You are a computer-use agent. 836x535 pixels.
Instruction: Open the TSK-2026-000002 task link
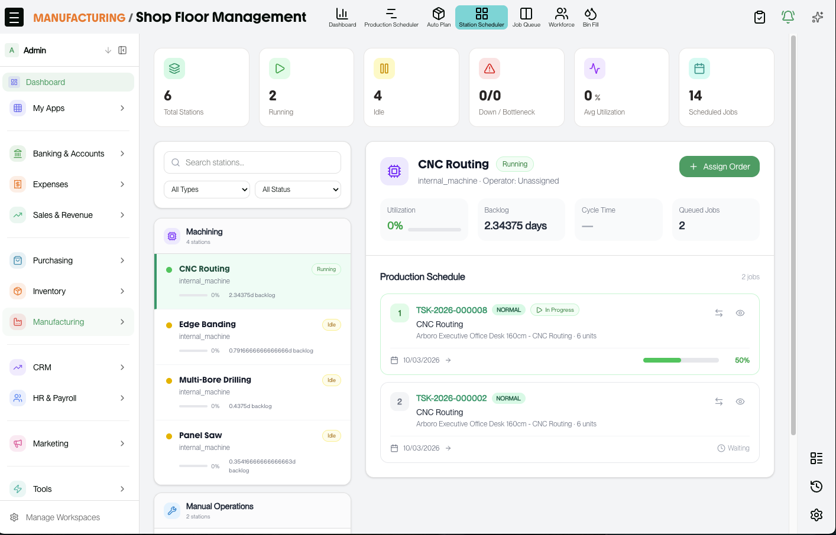click(451, 398)
